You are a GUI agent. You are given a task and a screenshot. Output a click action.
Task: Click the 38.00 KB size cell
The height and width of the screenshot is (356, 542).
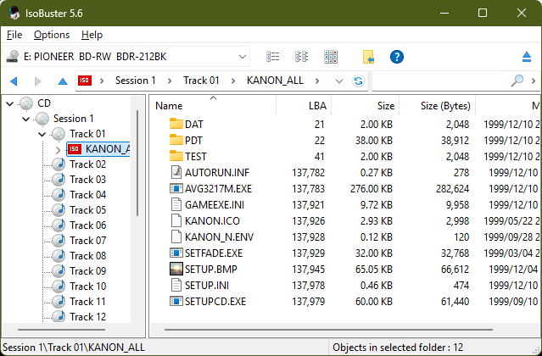pyautogui.click(x=374, y=140)
